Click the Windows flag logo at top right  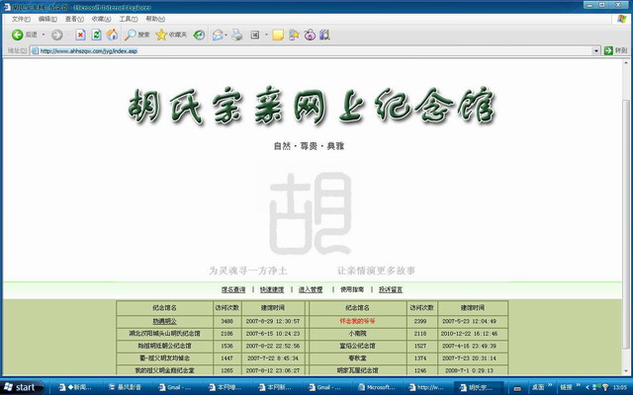[x=622, y=19]
